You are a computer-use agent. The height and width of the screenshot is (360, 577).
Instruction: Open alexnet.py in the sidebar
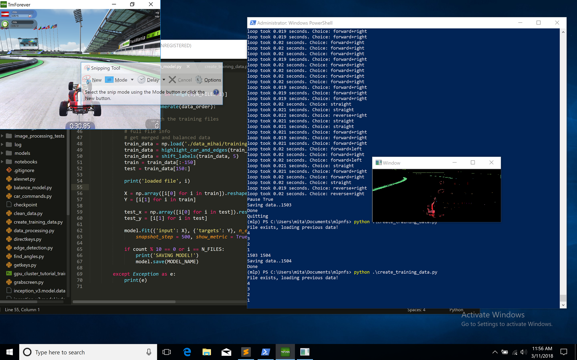(x=25, y=179)
